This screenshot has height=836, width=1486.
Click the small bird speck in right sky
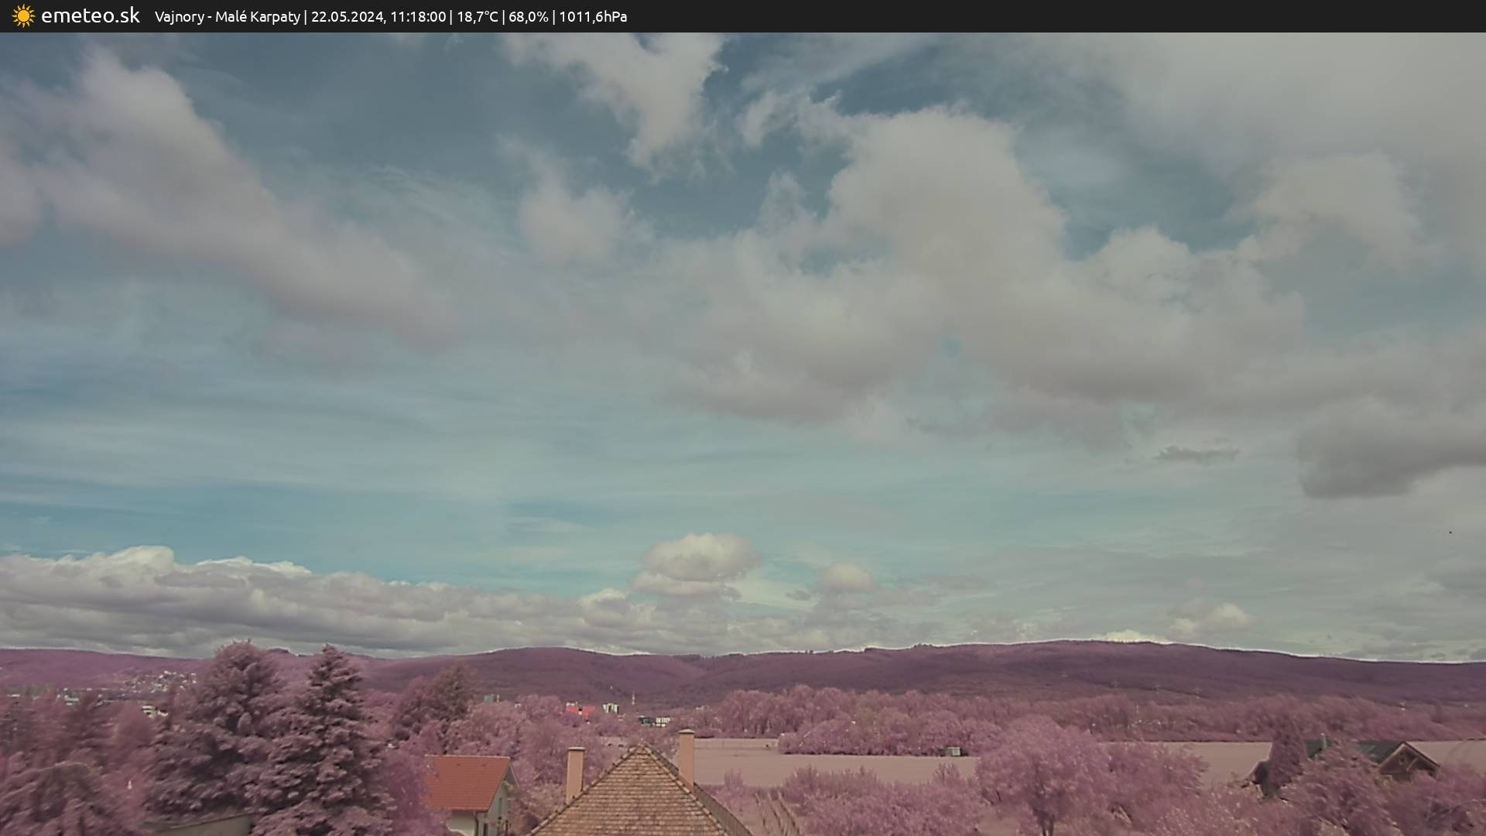1450,533
